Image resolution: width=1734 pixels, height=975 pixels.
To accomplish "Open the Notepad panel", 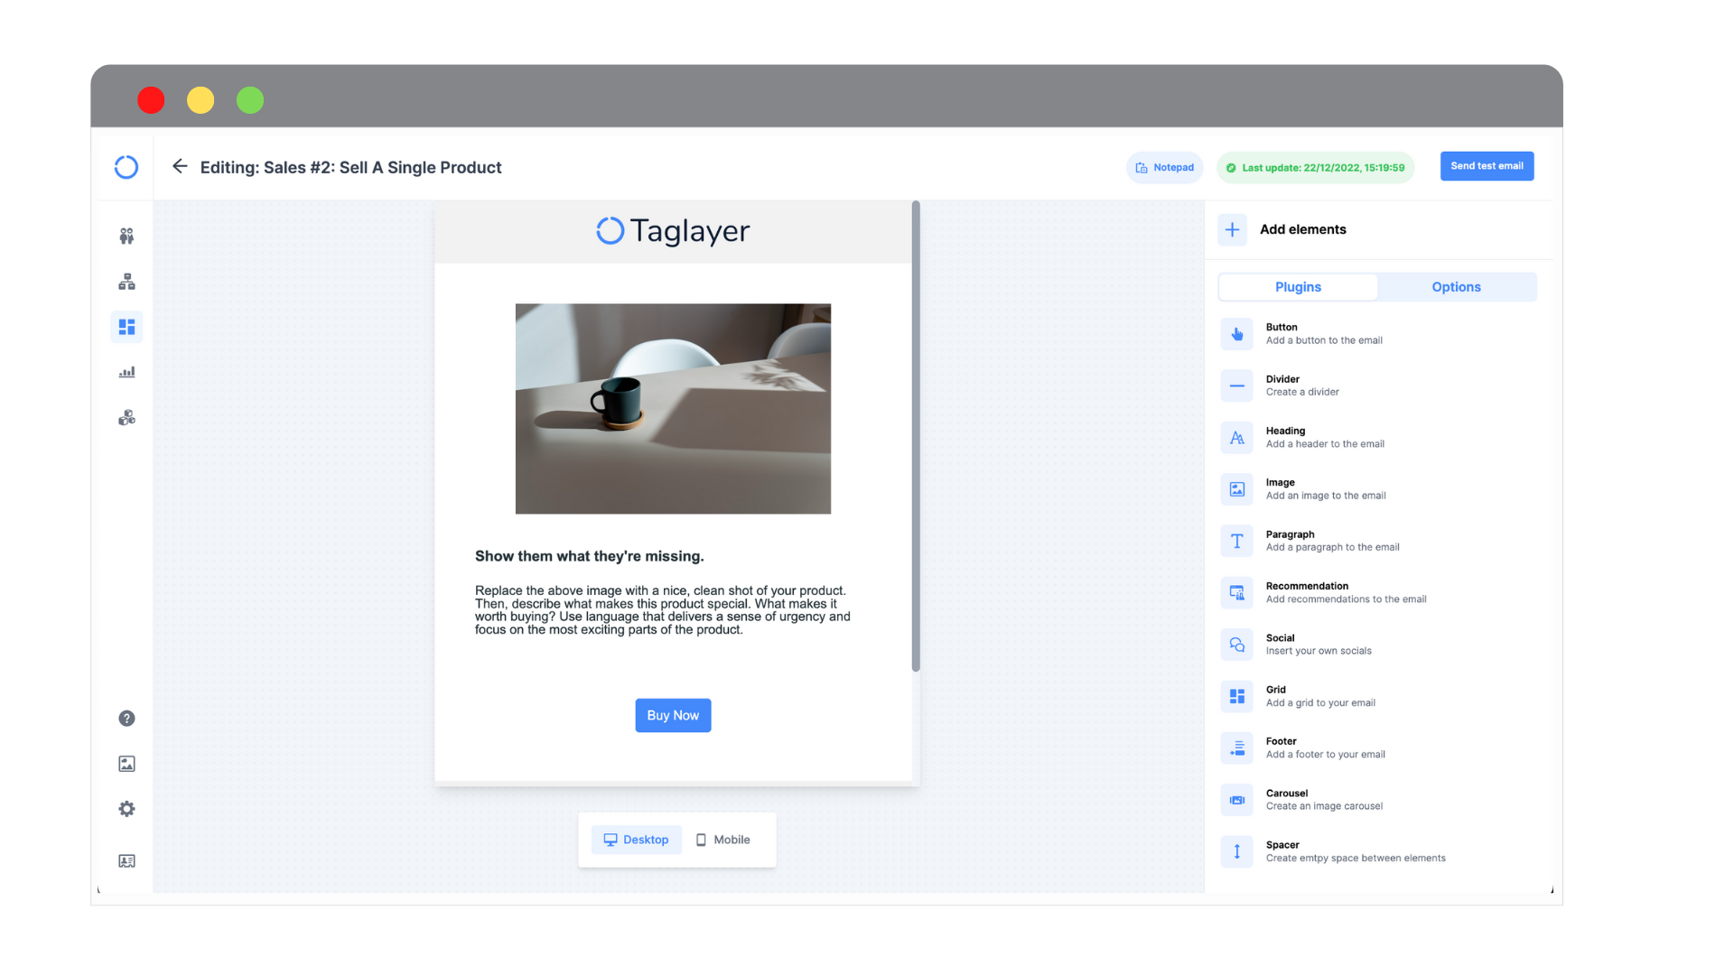I will pos(1163,167).
